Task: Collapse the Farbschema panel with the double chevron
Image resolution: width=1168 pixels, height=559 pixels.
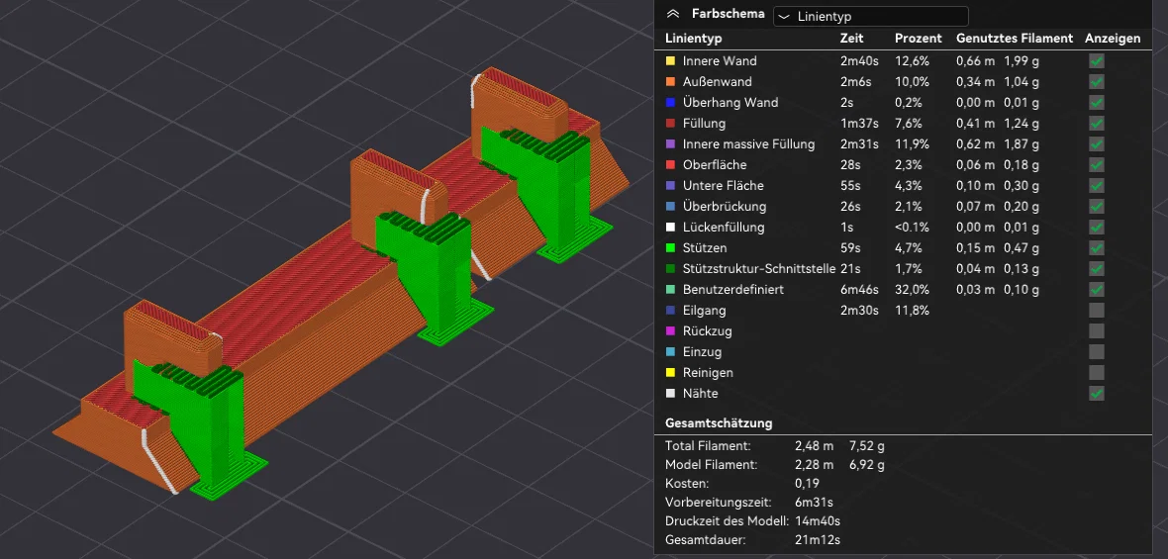Action: tap(673, 14)
